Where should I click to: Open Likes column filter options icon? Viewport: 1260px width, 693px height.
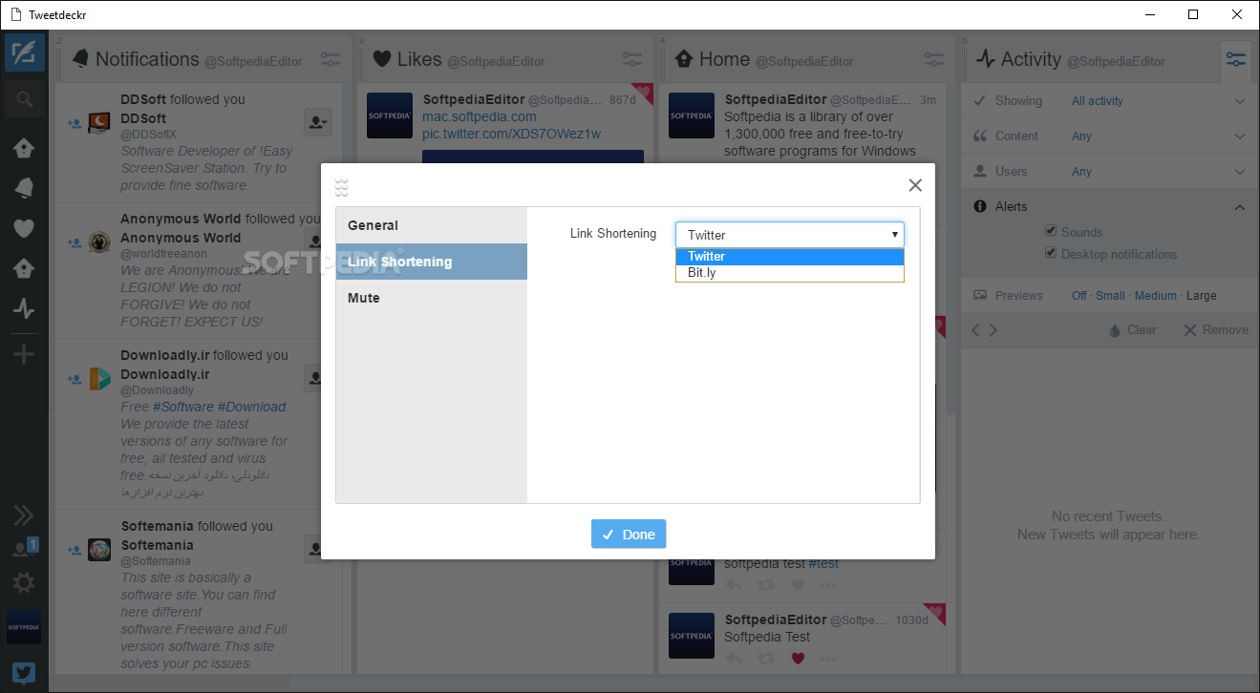coord(632,59)
